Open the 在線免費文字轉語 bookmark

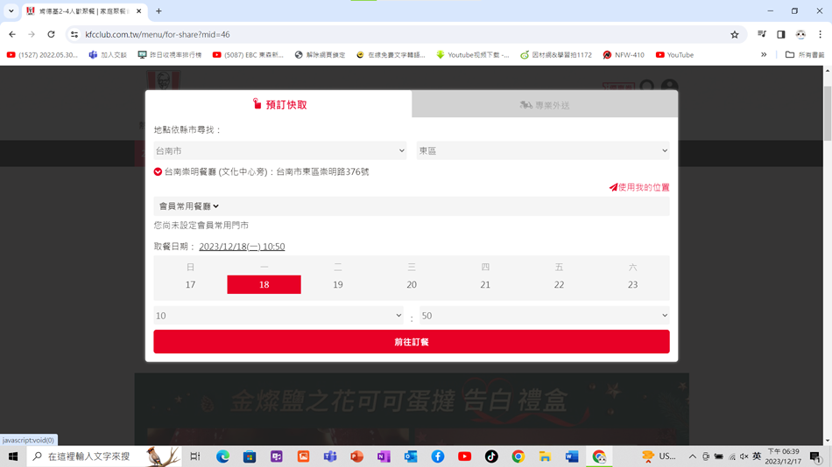[391, 54]
